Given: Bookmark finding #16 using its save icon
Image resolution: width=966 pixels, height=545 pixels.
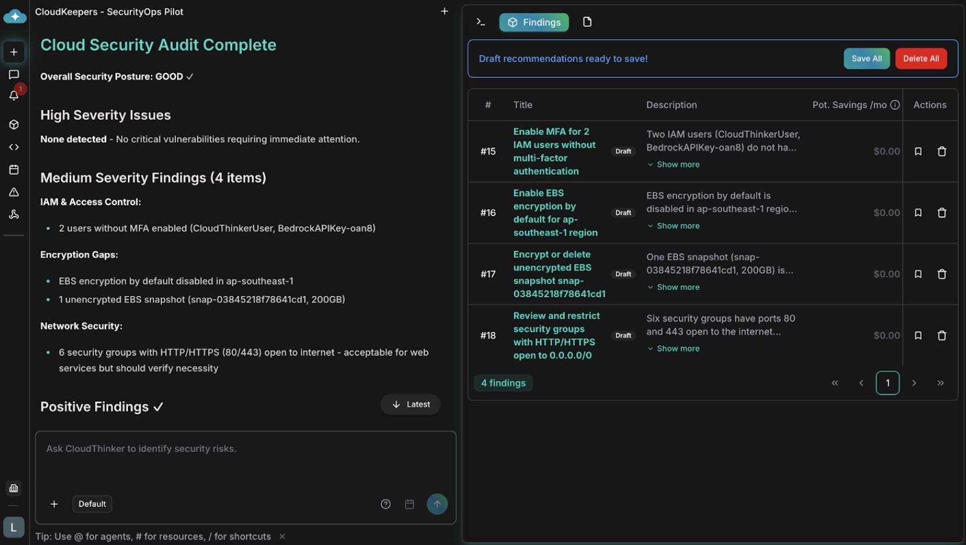Looking at the screenshot, I should pos(919,213).
